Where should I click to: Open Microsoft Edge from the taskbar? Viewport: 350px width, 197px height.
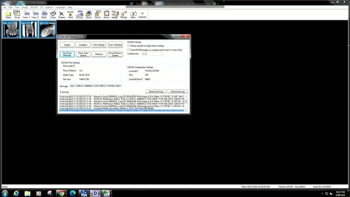(x=73, y=193)
